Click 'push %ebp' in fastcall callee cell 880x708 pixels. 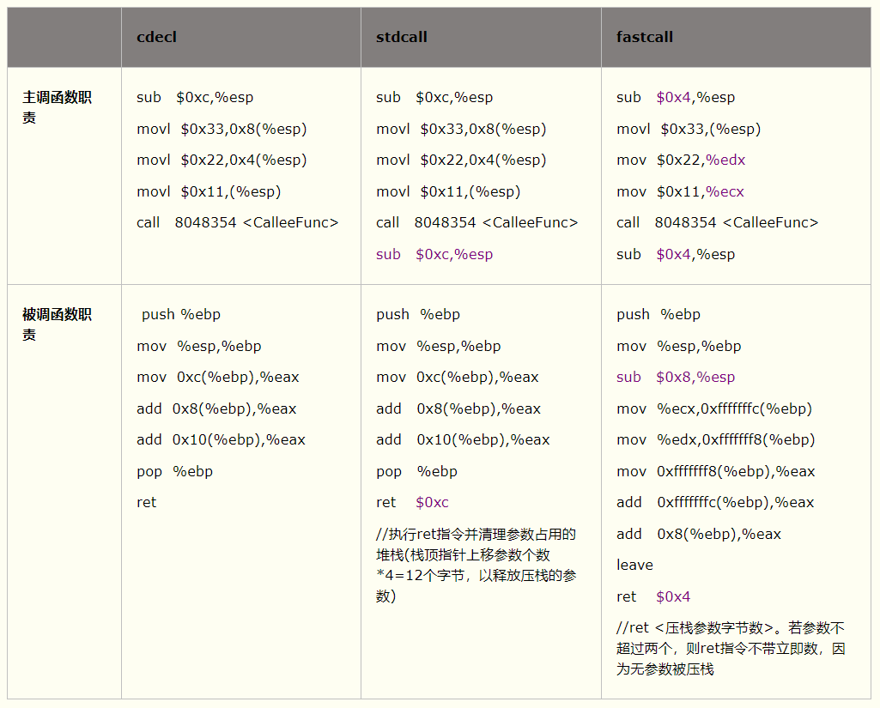658,315
